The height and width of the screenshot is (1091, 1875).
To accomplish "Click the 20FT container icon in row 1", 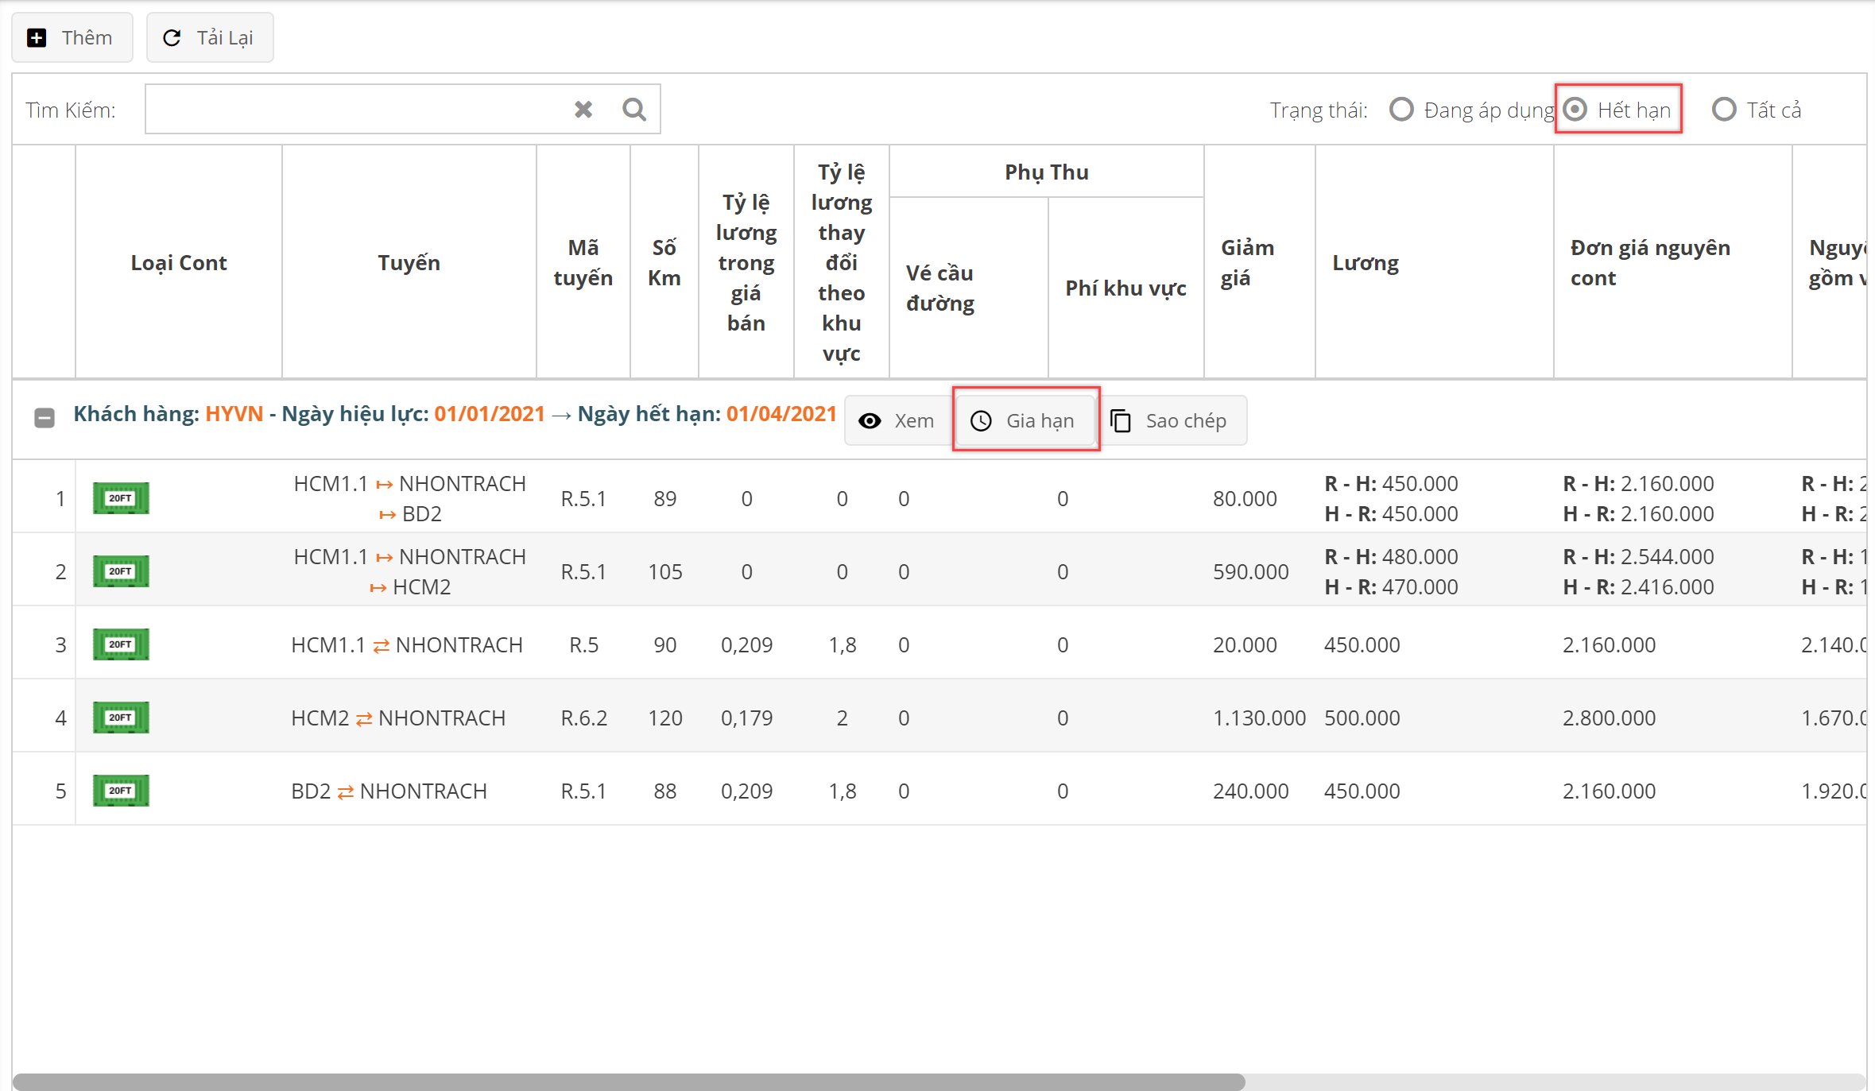I will 121,498.
